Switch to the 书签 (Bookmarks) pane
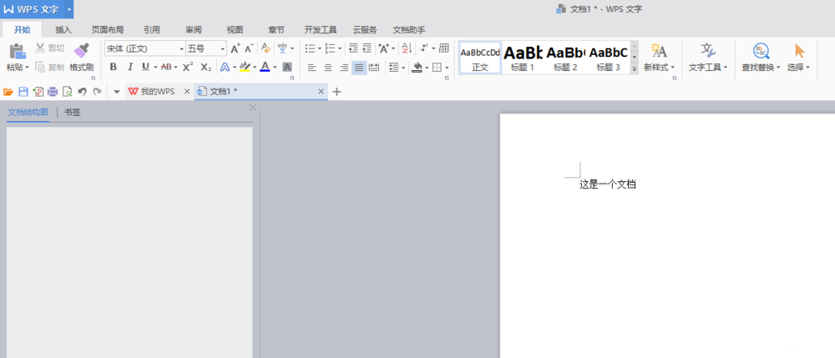This screenshot has height=358, width=835. (x=73, y=112)
